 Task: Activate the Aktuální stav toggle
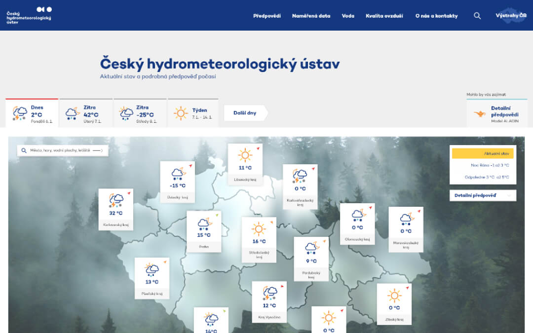[x=483, y=153]
